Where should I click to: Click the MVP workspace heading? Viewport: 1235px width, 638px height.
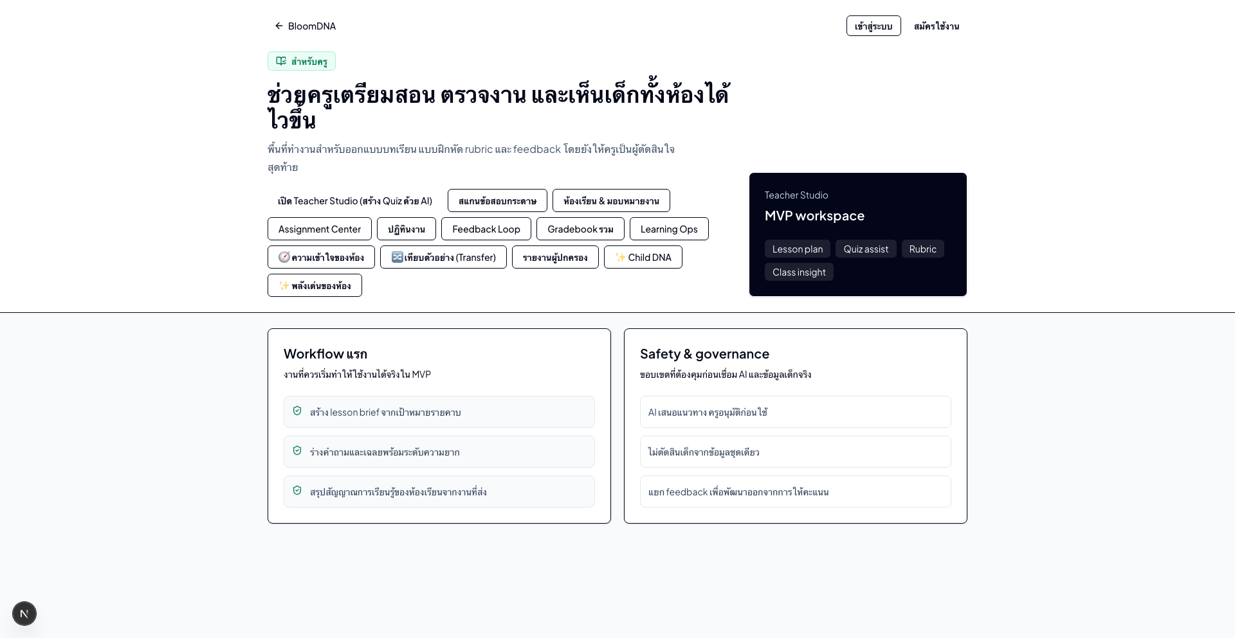pyautogui.click(x=814, y=216)
